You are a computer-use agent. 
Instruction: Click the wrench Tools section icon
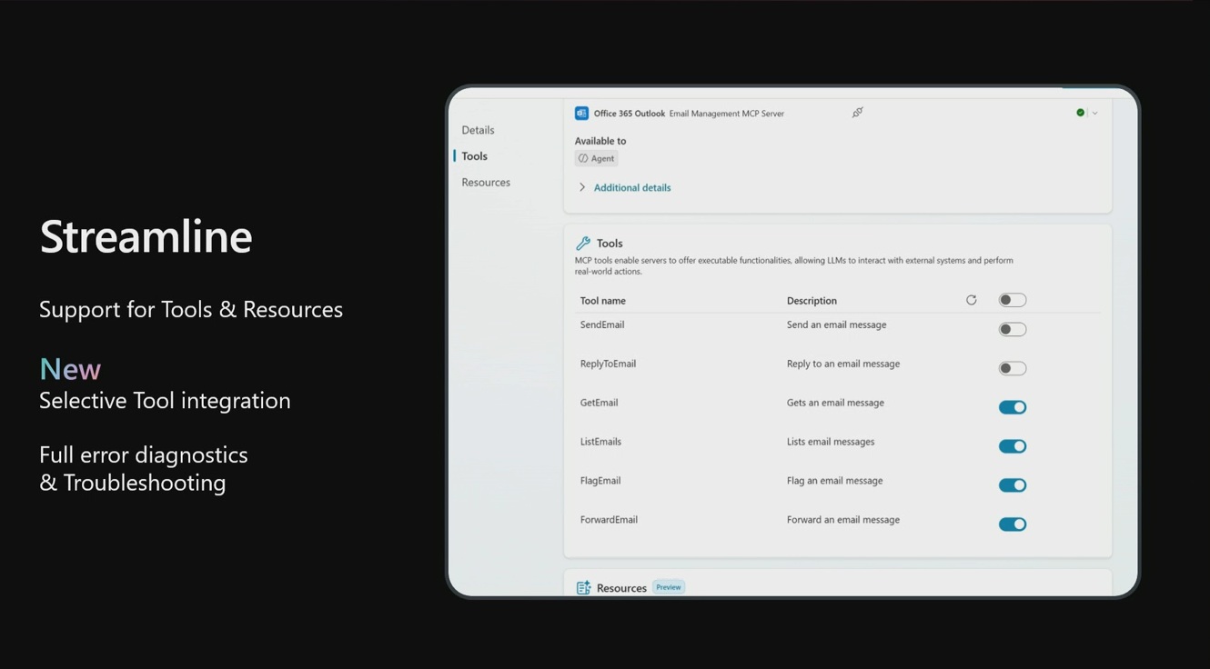[x=583, y=244]
